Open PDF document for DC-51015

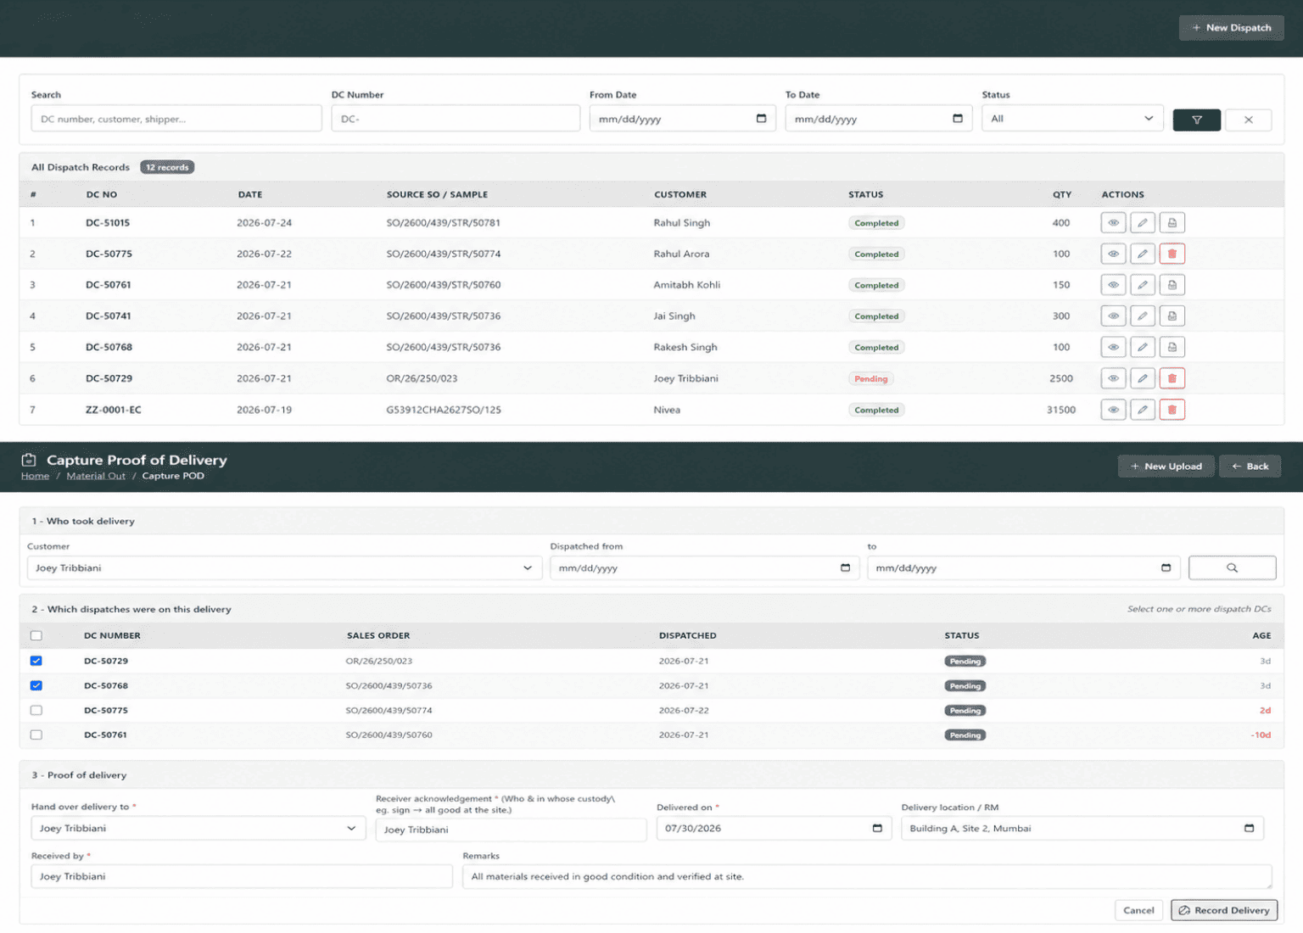point(1172,223)
